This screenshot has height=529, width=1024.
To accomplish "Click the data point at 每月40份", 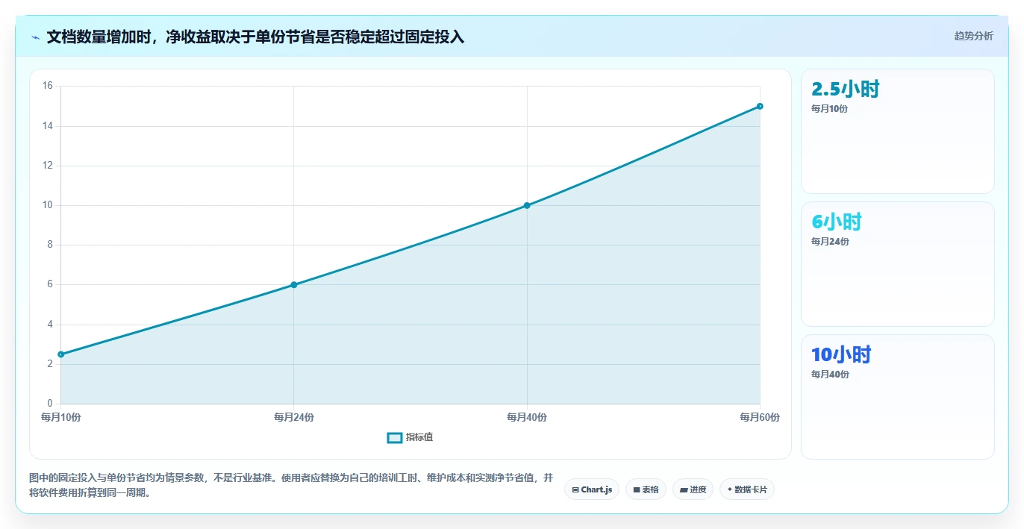I will tap(527, 205).
